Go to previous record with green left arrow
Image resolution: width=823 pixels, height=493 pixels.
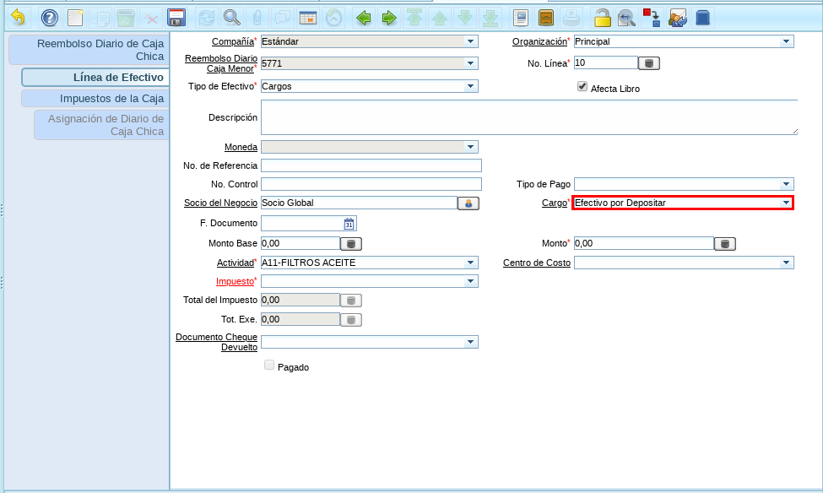[x=363, y=18]
